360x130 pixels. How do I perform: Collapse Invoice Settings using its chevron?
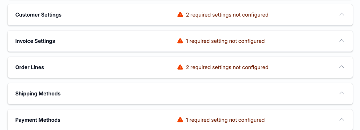342,41
